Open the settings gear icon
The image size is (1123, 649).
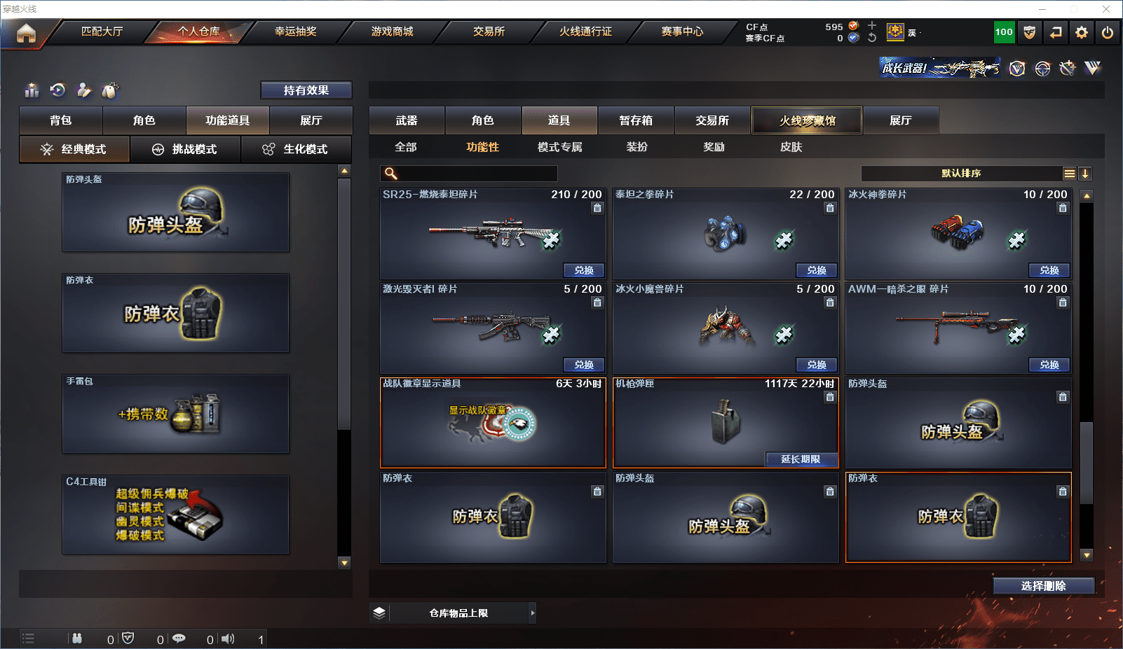tap(1082, 32)
